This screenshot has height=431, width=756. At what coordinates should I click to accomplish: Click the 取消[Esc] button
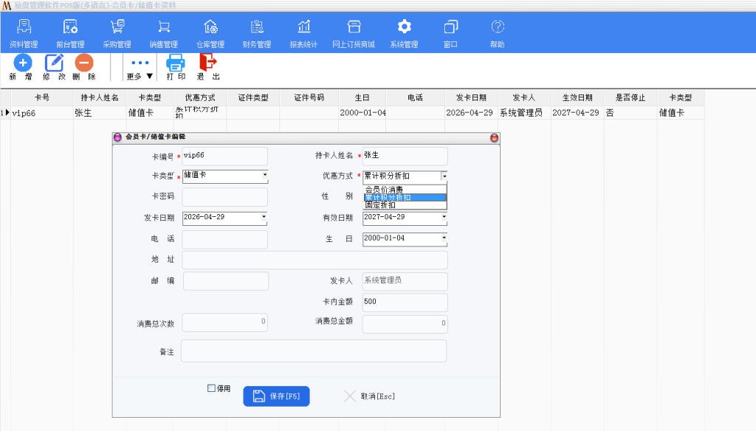coord(370,396)
